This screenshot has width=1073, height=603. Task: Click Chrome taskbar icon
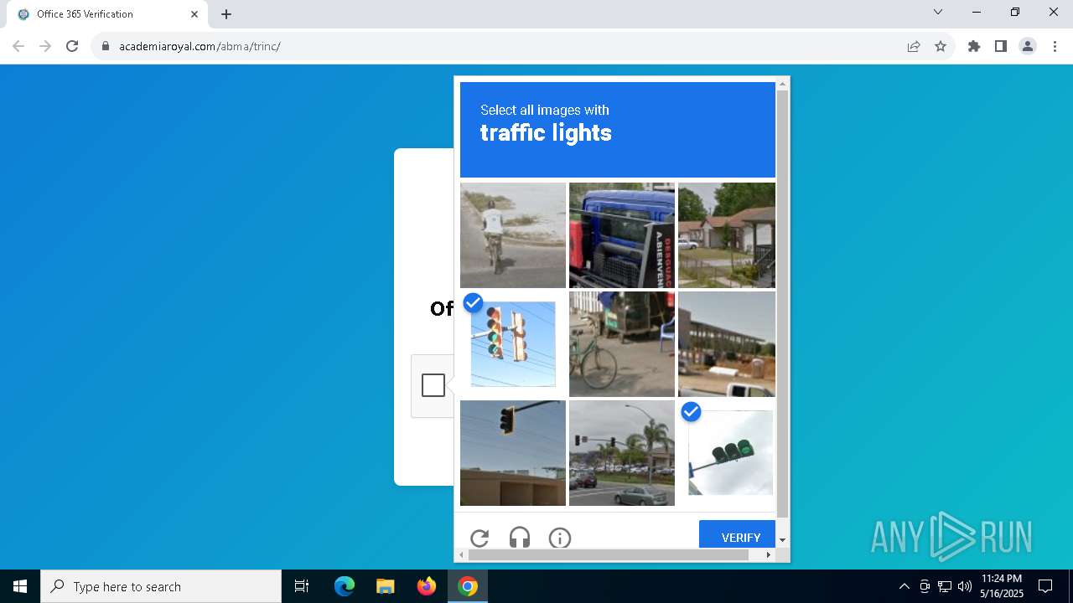point(468,586)
